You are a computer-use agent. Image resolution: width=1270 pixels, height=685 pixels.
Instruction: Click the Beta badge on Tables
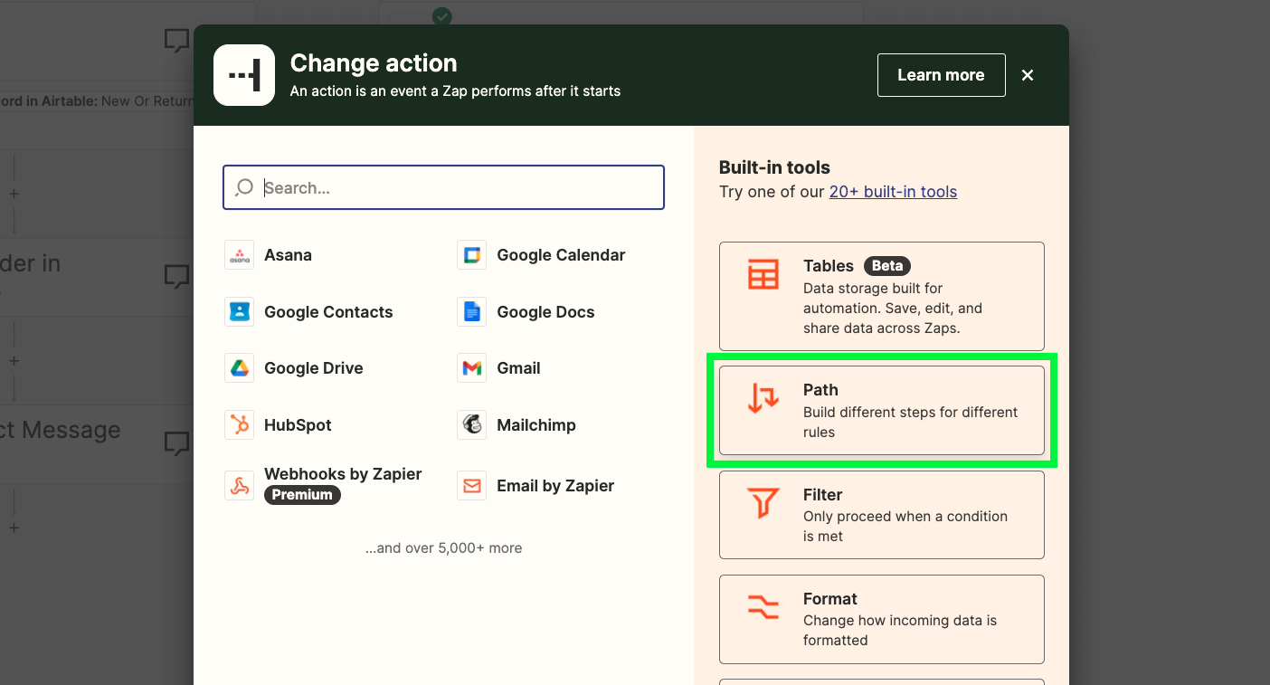coord(886,266)
